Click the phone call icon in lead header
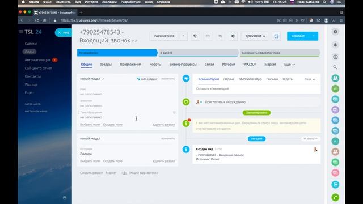The width and height of the screenshot is (363, 204). [195, 36]
